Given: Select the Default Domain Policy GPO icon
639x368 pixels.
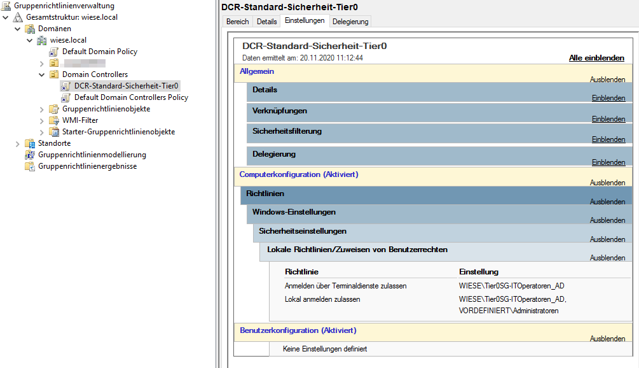Looking at the screenshot, I should tap(54, 52).
